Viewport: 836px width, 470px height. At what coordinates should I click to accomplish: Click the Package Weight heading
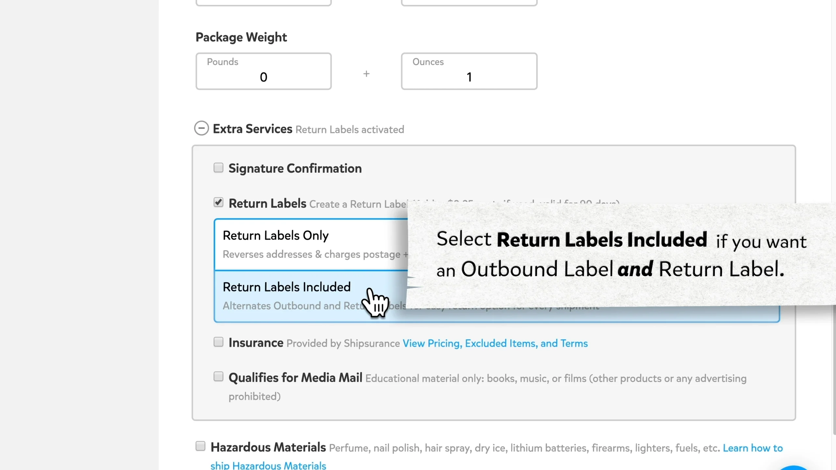241,37
